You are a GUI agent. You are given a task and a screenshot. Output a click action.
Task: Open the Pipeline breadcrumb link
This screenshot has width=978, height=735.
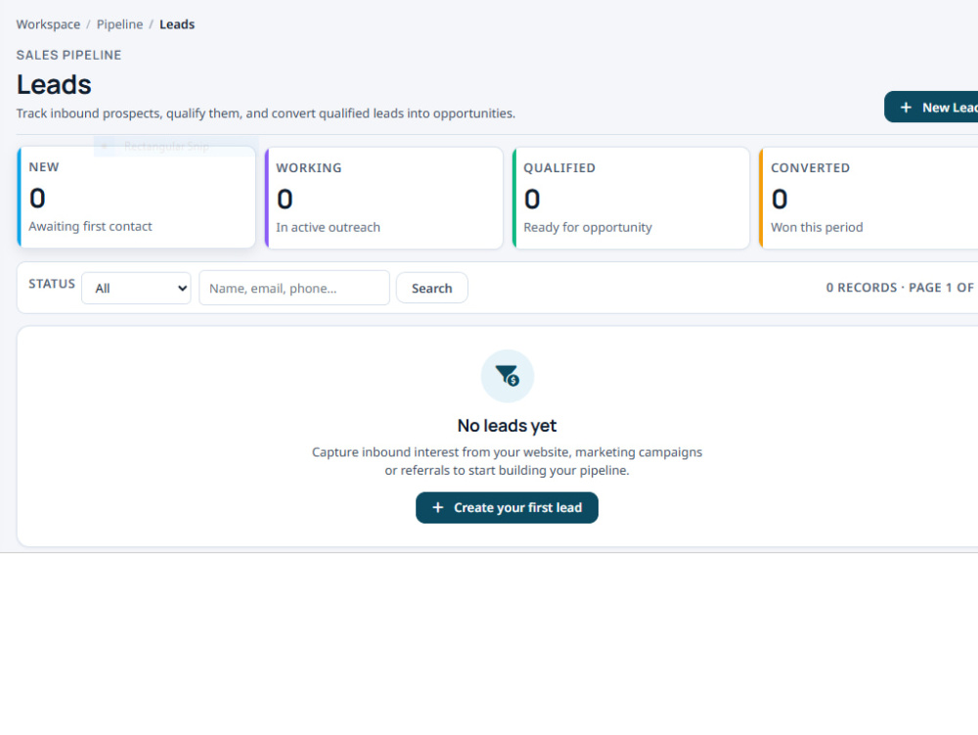click(x=119, y=24)
